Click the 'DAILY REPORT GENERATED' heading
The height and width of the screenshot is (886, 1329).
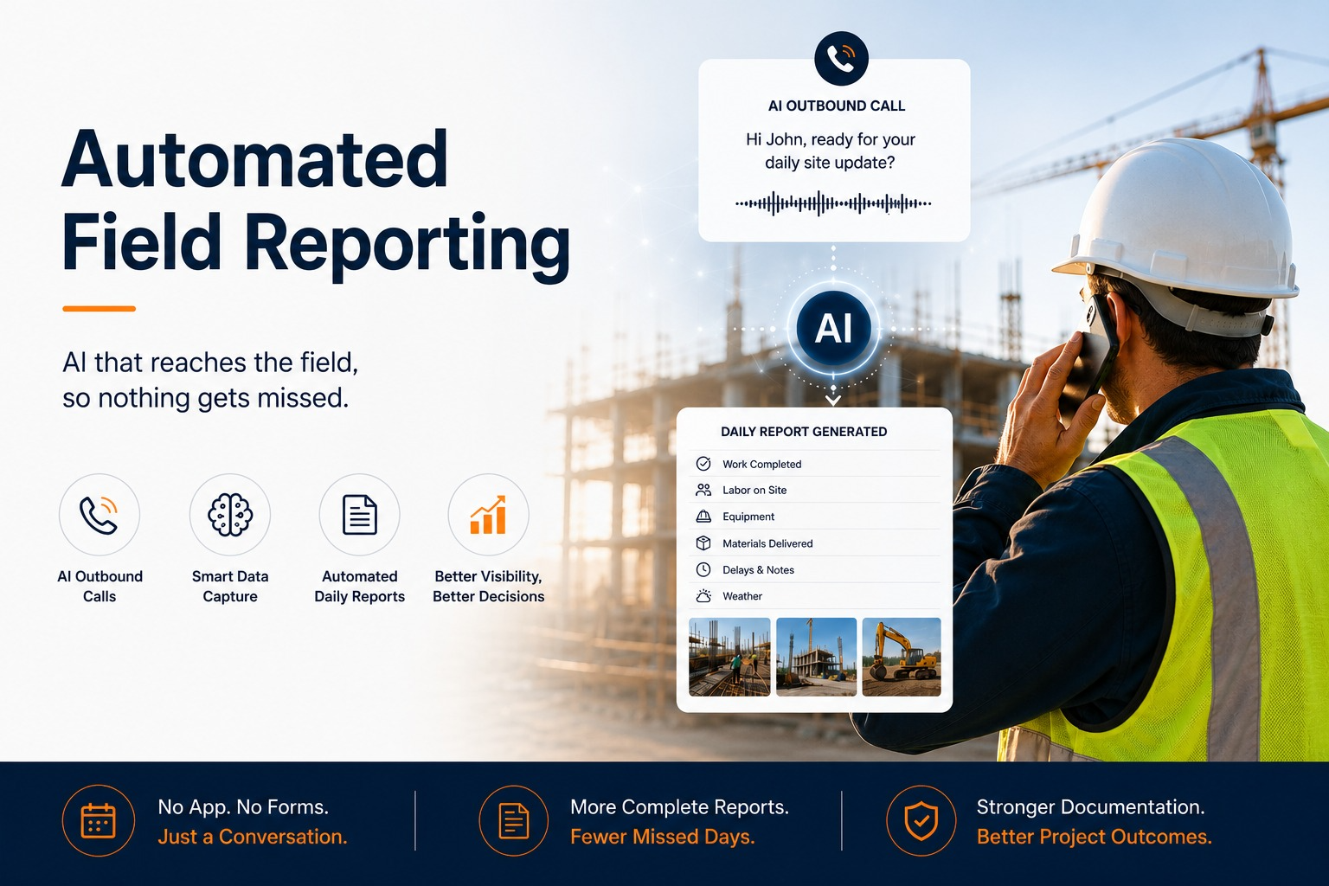coord(804,432)
